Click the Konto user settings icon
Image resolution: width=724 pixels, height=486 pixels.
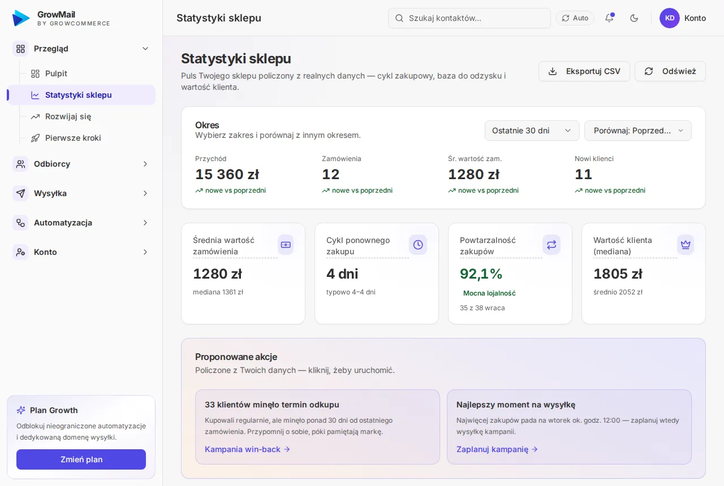(x=20, y=252)
